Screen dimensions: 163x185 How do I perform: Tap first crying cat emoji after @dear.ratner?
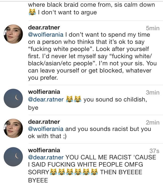pos(69,99)
